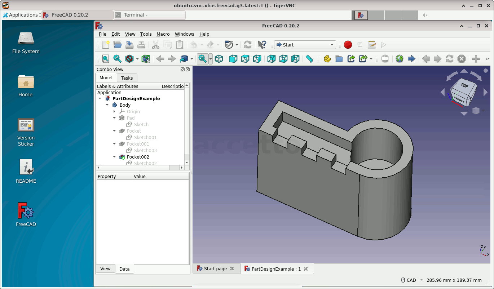This screenshot has width=494, height=289.
Task: Click the File System desktop icon
Action: (x=26, y=43)
